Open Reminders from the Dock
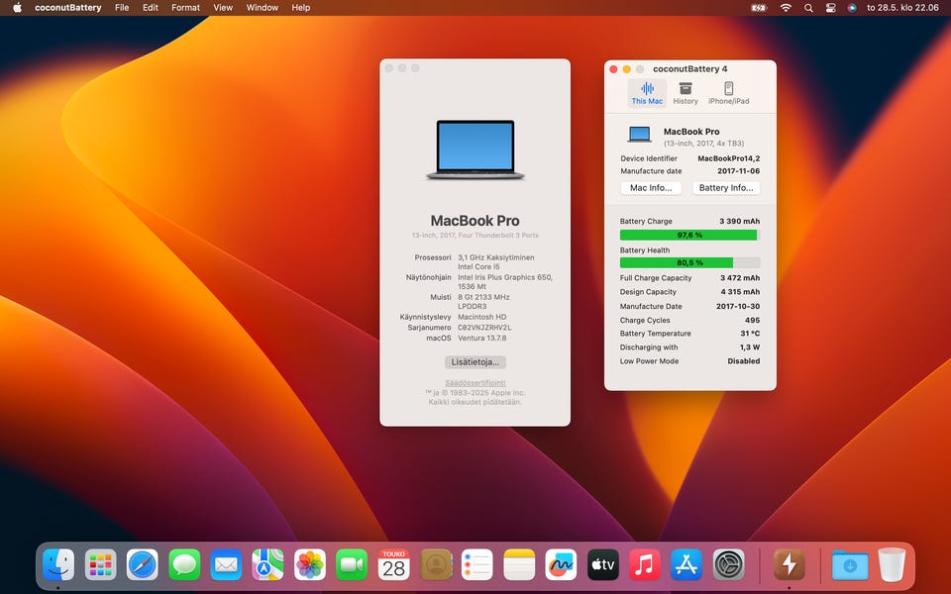 [477, 565]
